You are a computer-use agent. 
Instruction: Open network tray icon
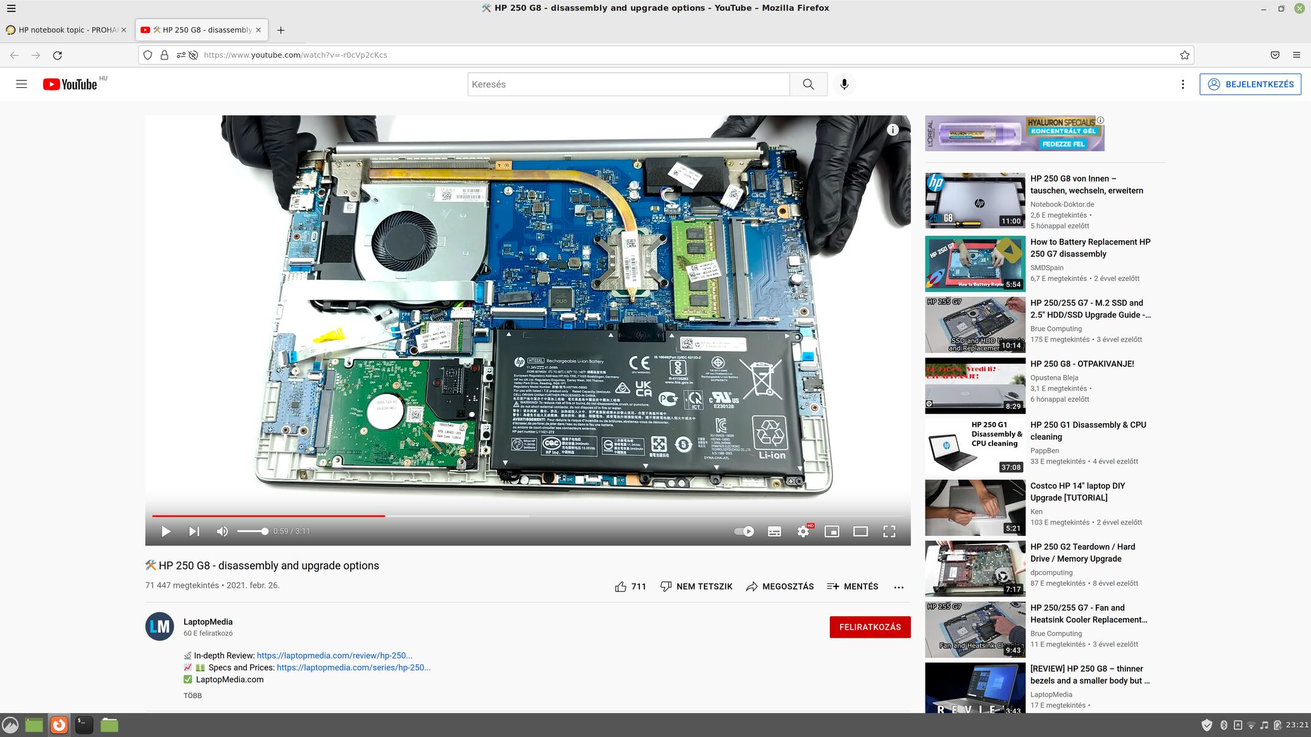pyautogui.click(x=1251, y=725)
